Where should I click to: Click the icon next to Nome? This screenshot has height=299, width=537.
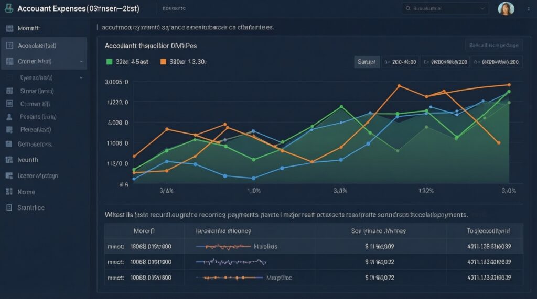pos(9,192)
